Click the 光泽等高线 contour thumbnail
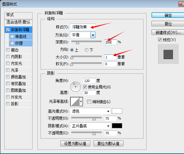 [75, 102]
